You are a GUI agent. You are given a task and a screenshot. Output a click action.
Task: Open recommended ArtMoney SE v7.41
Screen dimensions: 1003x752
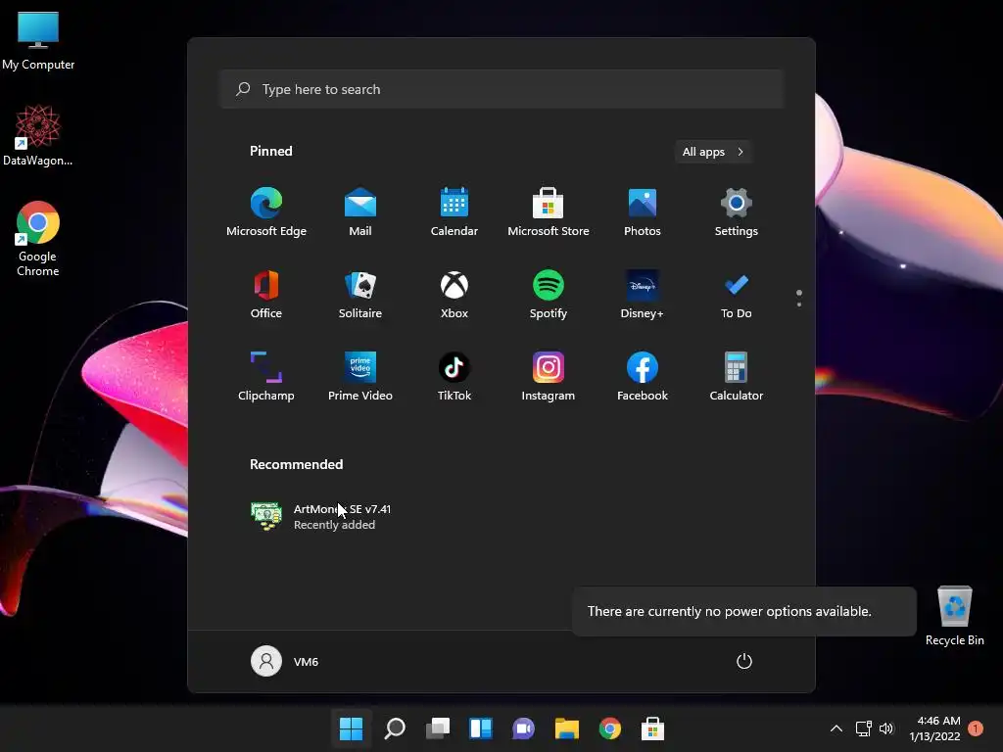[x=321, y=517]
